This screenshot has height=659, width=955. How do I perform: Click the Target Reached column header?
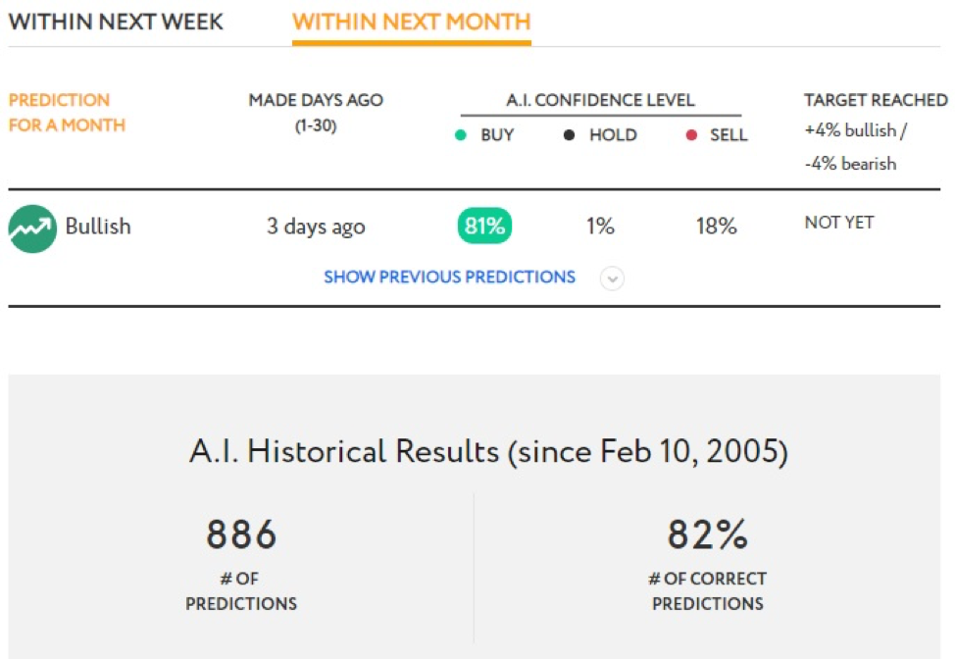876,100
